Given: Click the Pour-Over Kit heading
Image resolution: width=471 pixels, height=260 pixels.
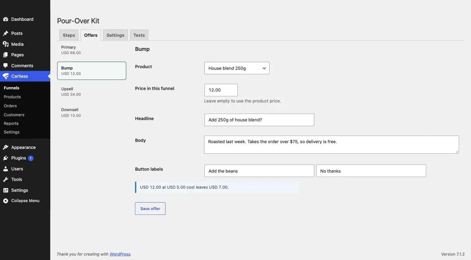Looking at the screenshot, I should click(x=78, y=21).
